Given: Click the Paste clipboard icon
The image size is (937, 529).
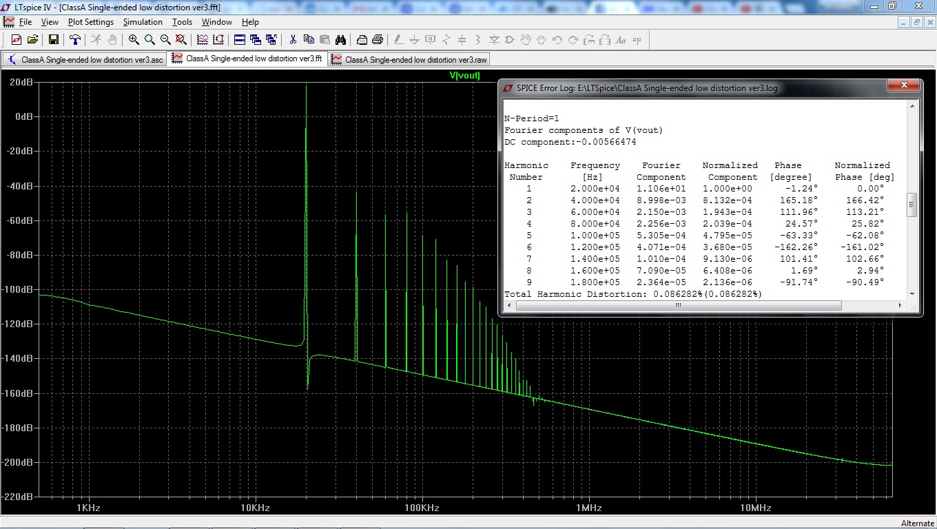Looking at the screenshot, I should coord(325,39).
